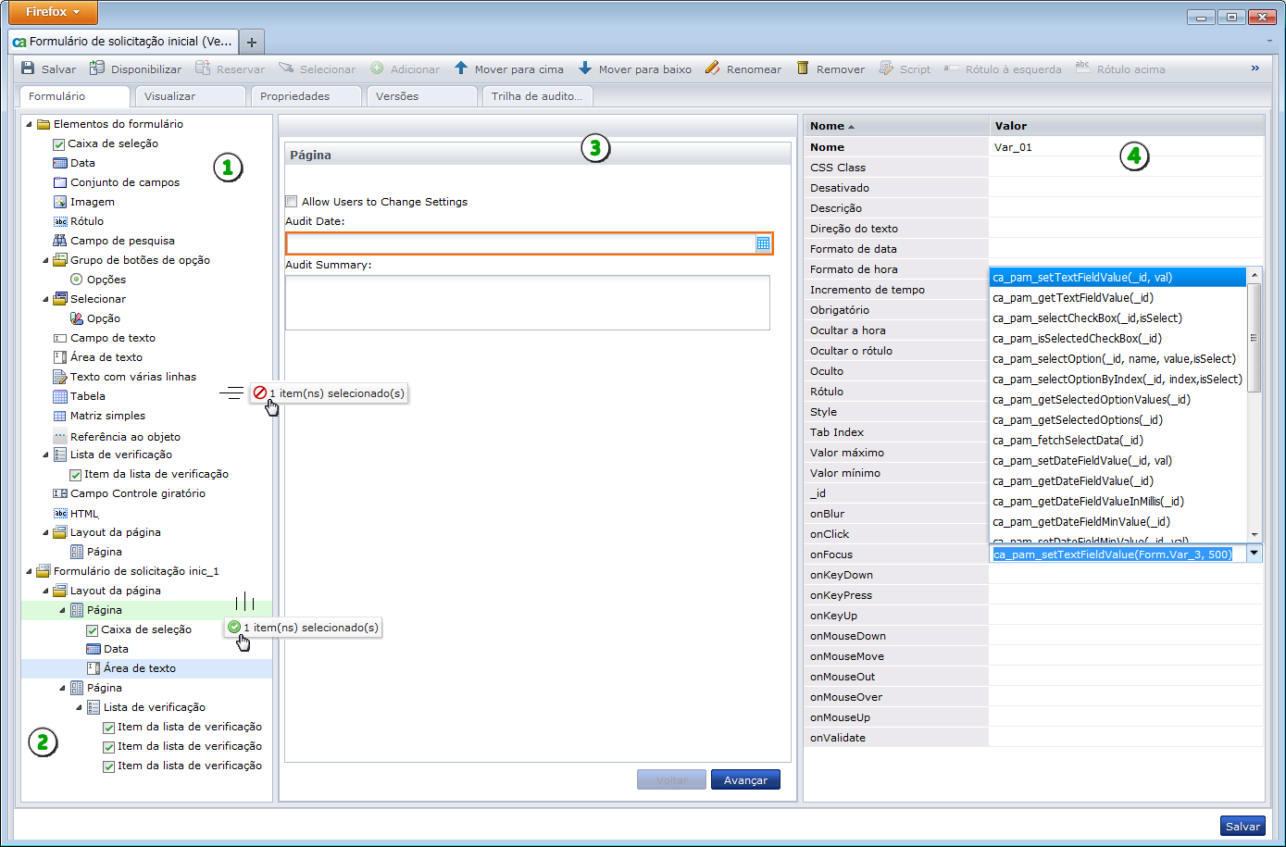Click the Mover para baixo arrow icon
This screenshot has height=847, width=1286.
pos(585,69)
